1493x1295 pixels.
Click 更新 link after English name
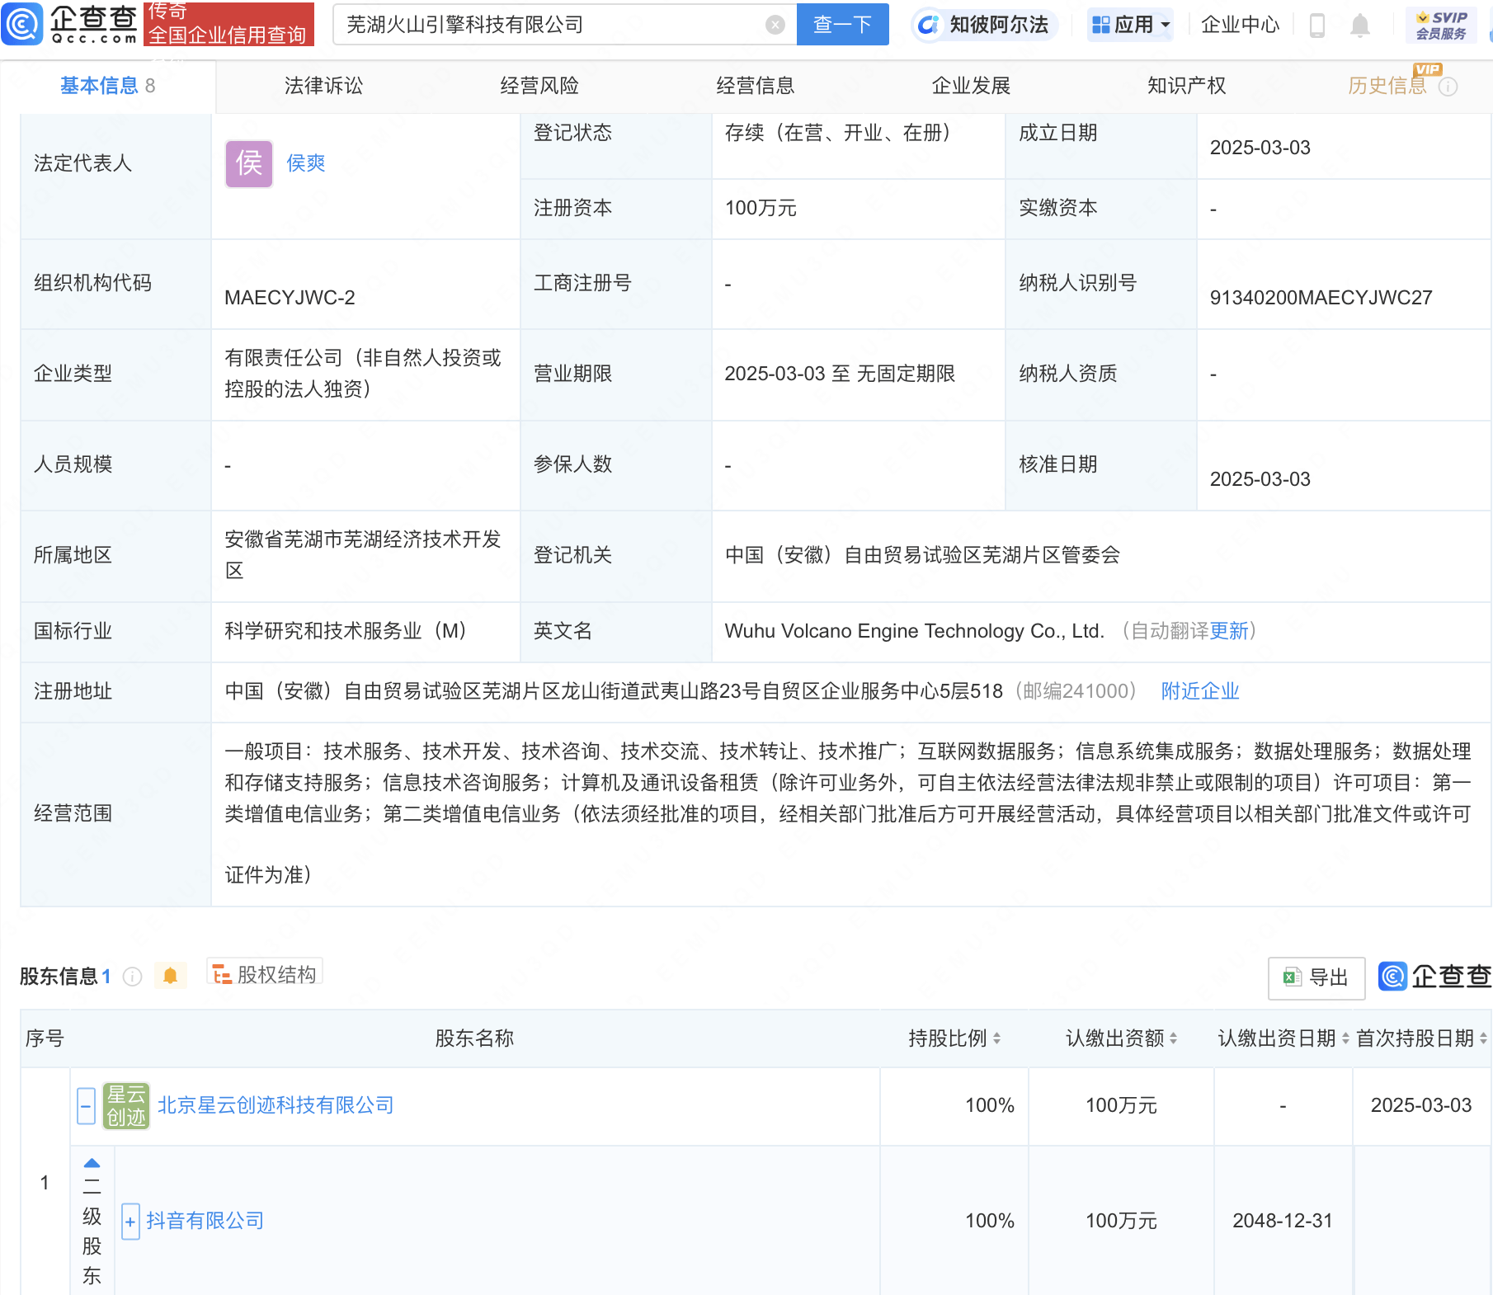click(1229, 631)
